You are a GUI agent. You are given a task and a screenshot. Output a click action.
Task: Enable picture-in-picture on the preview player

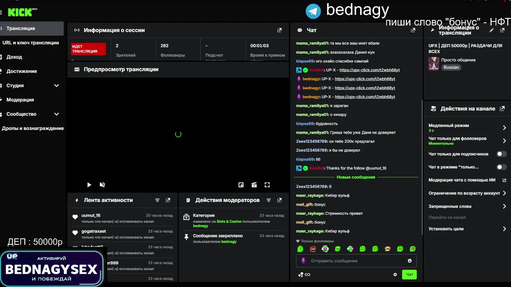241,185
